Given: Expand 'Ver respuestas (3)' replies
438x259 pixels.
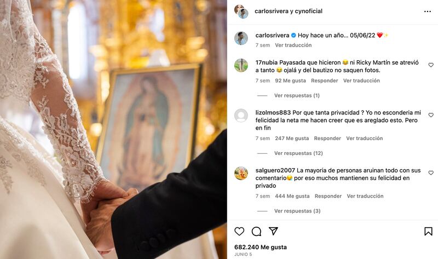Looking at the screenshot, I should (297, 211).
